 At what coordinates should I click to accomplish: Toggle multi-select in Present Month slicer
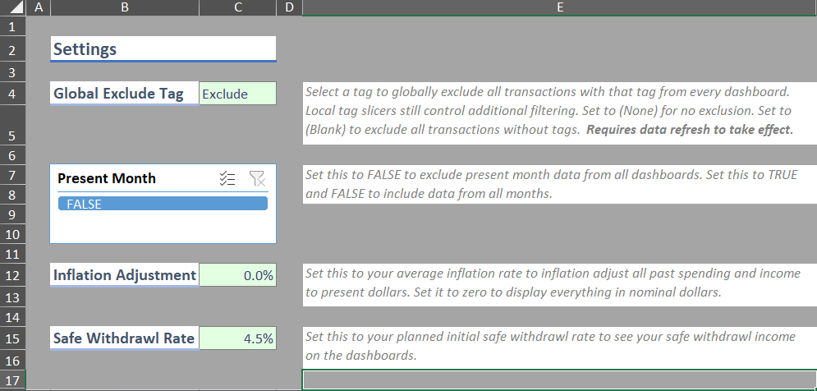[x=227, y=179]
